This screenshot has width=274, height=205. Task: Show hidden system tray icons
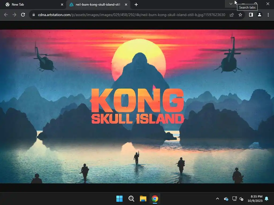pos(218,199)
